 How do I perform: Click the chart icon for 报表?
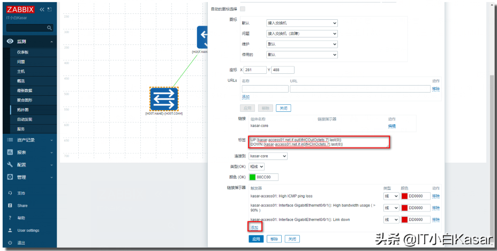click(10, 152)
